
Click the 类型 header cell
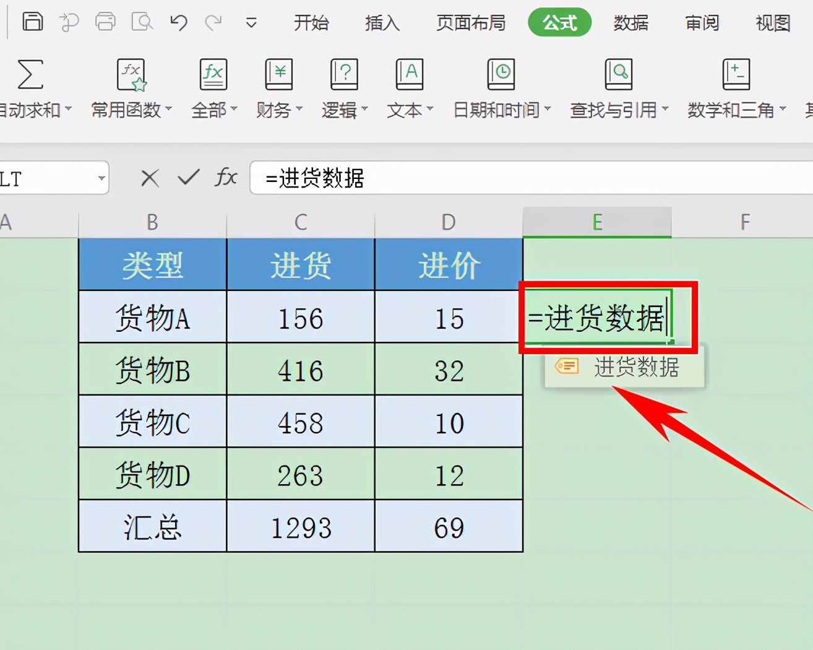152,265
